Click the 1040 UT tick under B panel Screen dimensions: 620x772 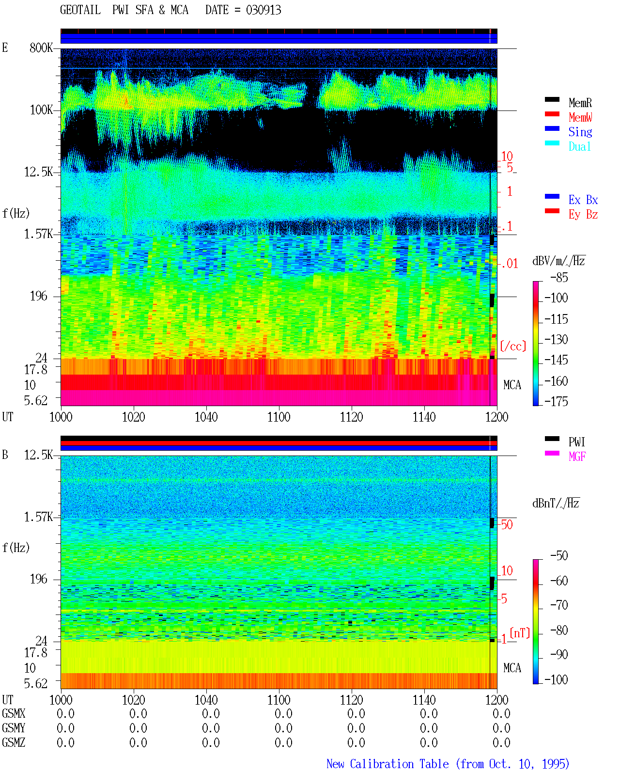(x=206, y=700)
